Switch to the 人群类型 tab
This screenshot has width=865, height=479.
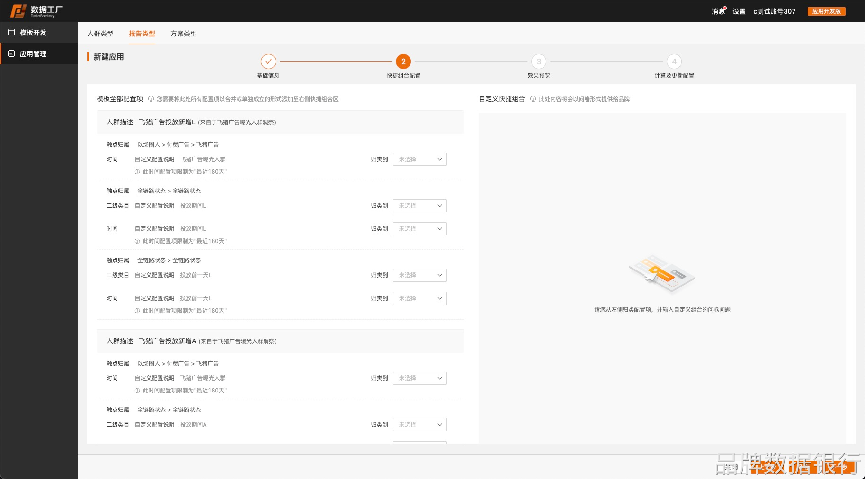click(x=100, y=34)
